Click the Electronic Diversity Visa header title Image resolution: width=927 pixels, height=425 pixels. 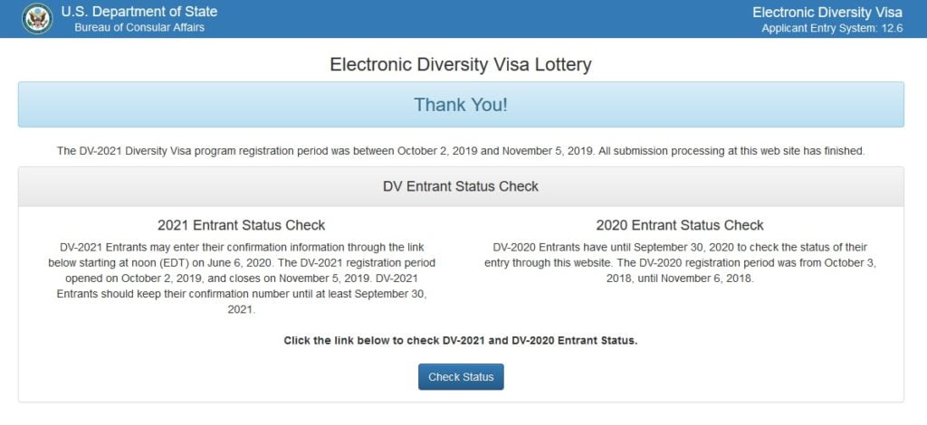(x=827, y=13)
